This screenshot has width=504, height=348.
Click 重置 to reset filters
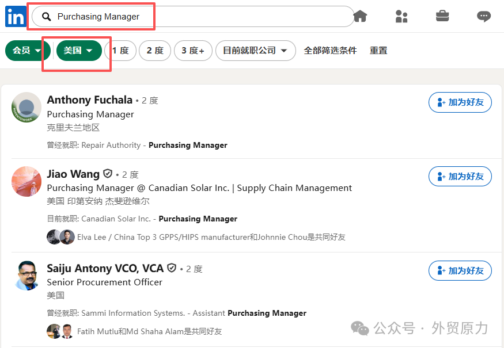(378, 51)
